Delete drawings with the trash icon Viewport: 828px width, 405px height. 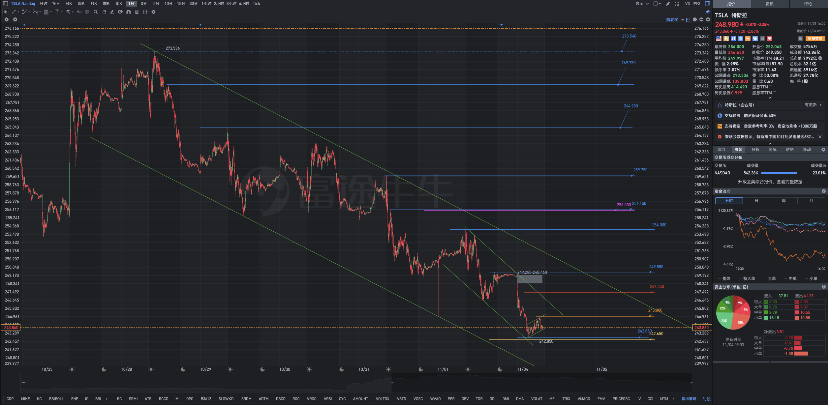pos(137,12)
